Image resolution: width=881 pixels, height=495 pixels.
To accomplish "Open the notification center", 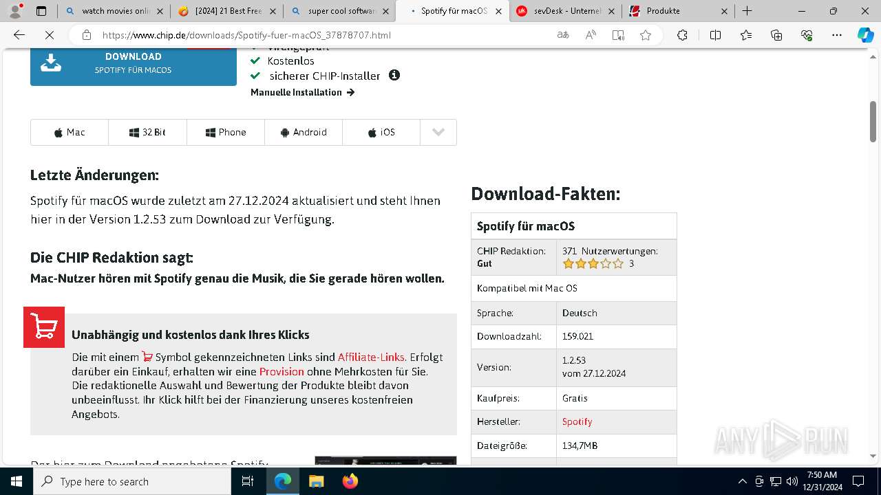I will (858, 481).
